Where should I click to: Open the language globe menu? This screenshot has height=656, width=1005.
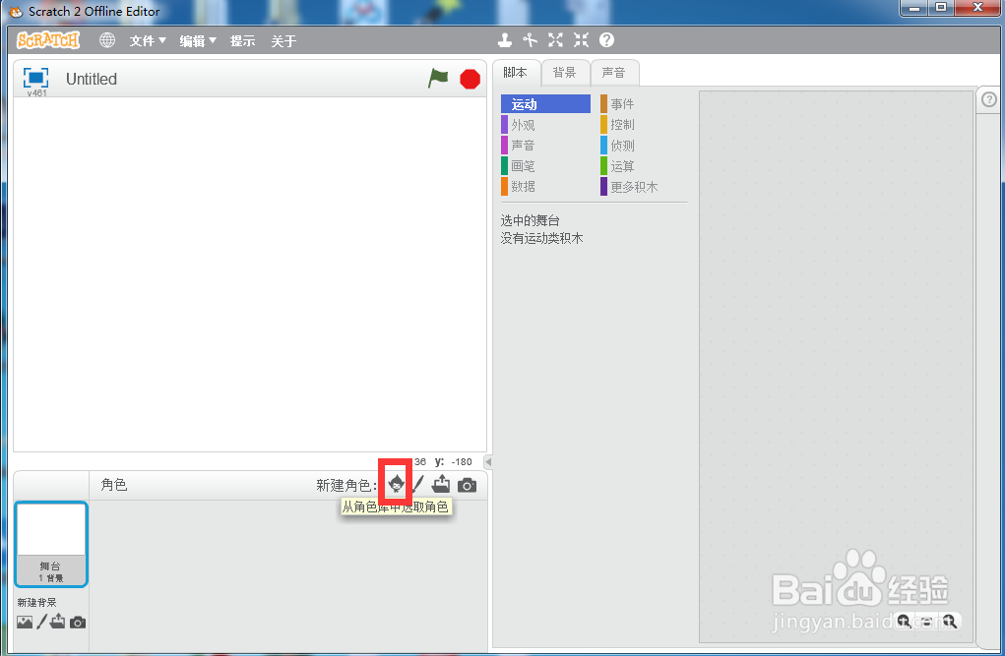pos(107,40)
